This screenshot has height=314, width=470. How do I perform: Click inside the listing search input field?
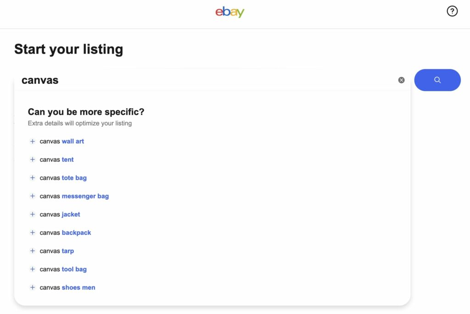point(184,80)
